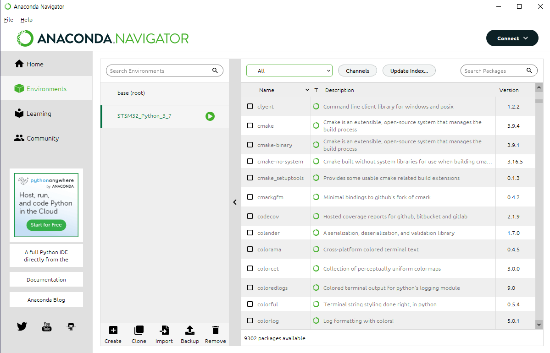Click the Name column sort arrow
The height and width of the screenshot is (353, 550).
pos(307,90)
